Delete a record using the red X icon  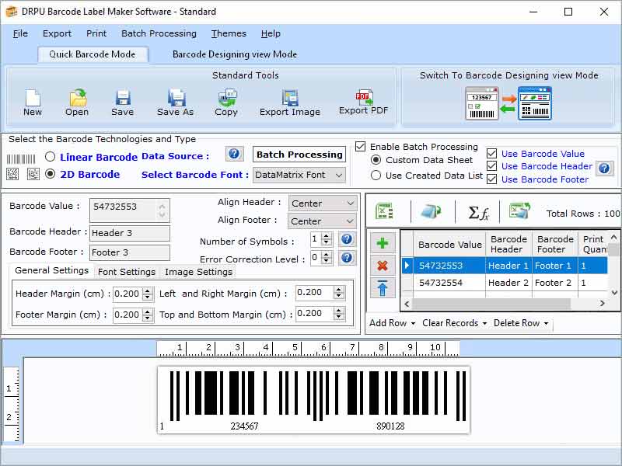(382, 265)
